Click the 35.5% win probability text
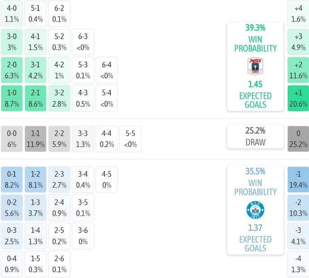 [255, 171]
